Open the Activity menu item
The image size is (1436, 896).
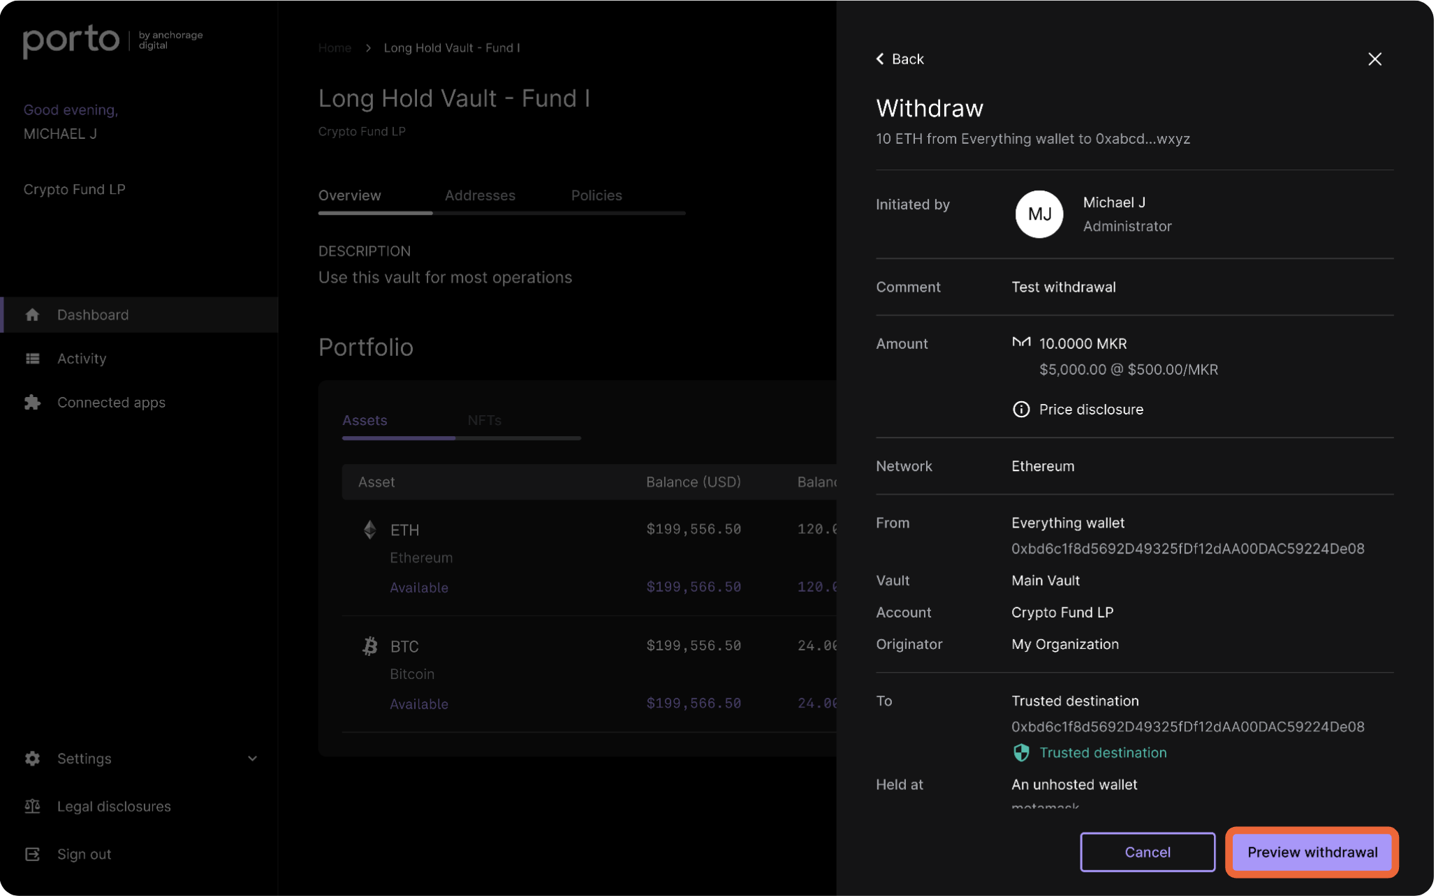point(82,359)
